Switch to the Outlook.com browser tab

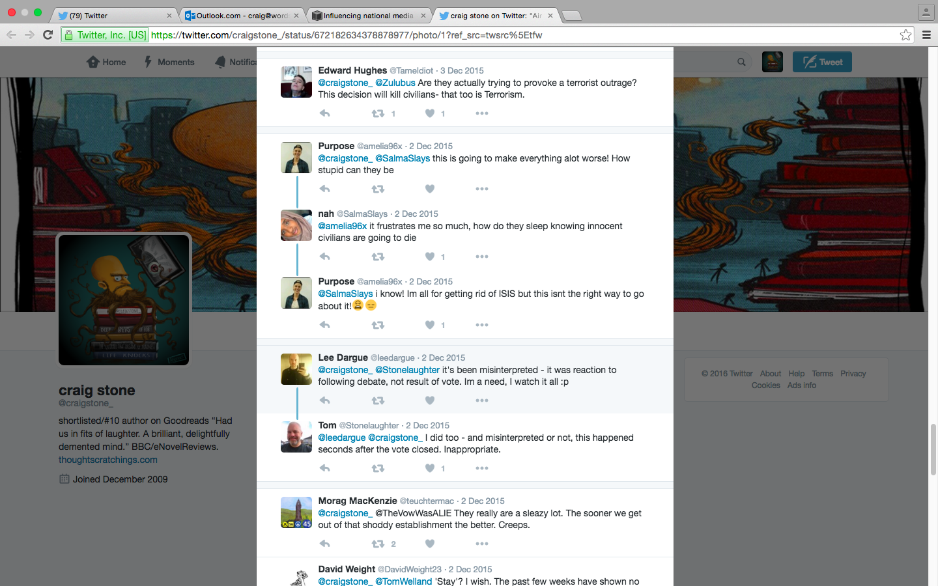tap(241, 16)
